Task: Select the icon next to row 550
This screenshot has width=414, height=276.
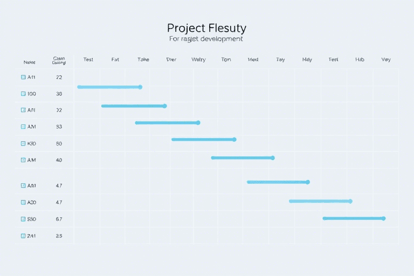Action: 23,219
